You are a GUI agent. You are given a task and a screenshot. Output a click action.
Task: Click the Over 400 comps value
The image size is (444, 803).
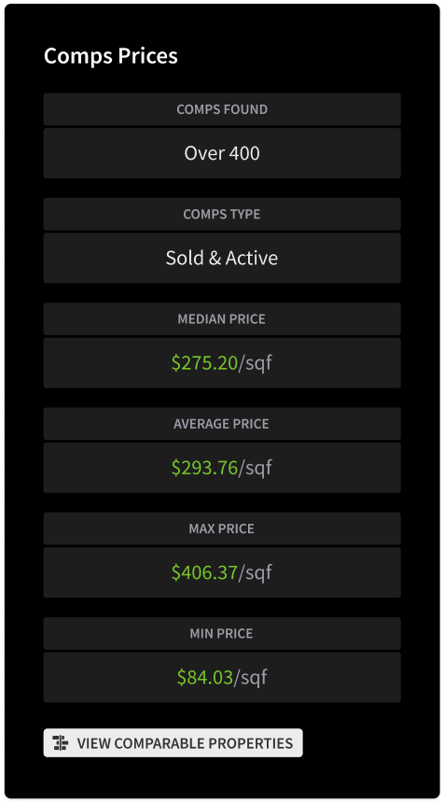pos(222,153)
